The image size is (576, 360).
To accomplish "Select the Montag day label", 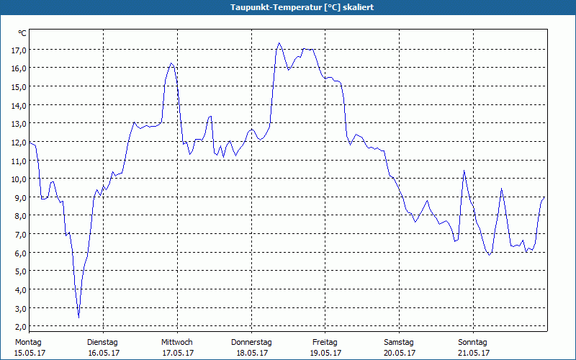I will coord(28,343).
